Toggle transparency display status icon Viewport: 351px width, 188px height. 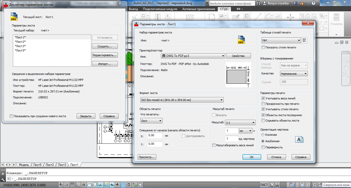coord(123,185)
